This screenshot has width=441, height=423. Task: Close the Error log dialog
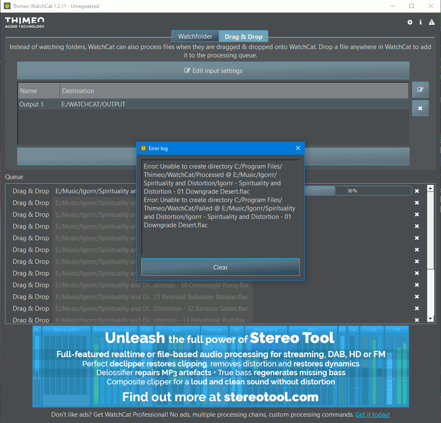(298, 148)
